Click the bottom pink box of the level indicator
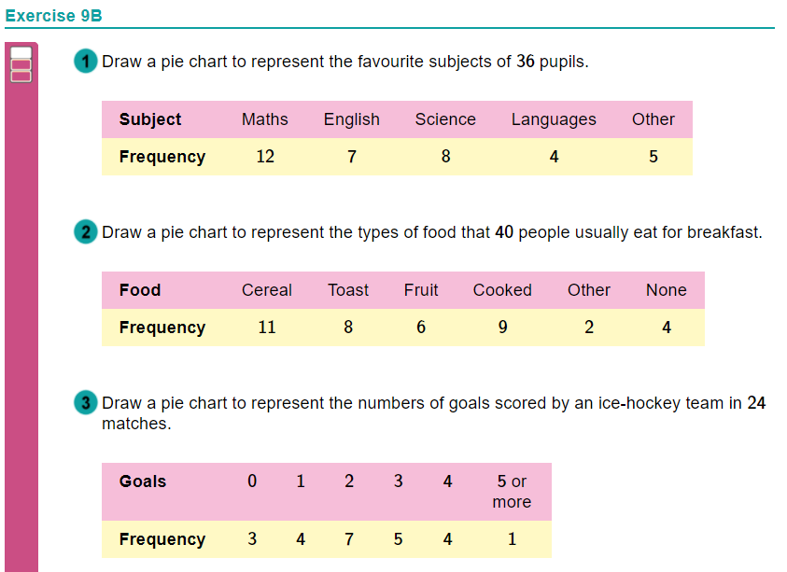Image resolution: width=787 pixels, height=572 pixels. coord(21,77)
